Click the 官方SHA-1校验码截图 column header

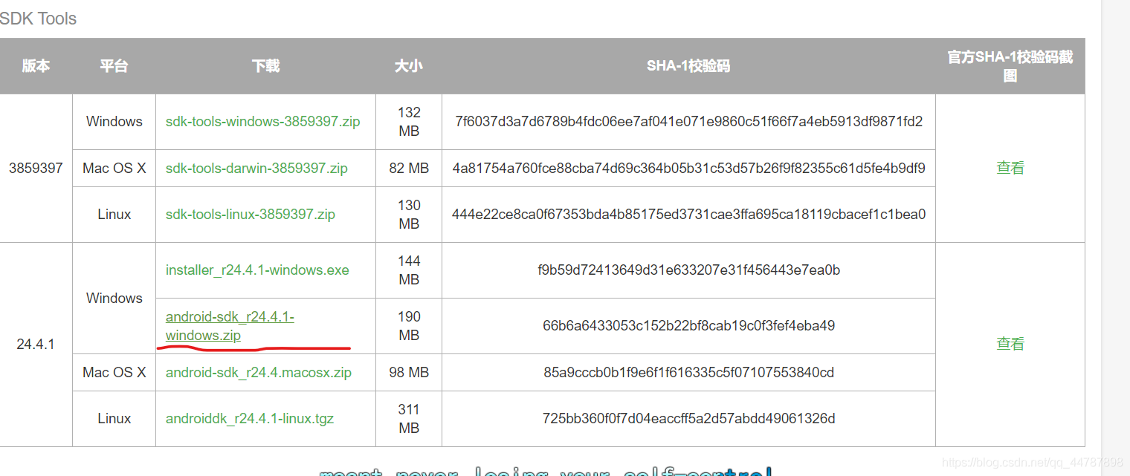pos(1010,66)
